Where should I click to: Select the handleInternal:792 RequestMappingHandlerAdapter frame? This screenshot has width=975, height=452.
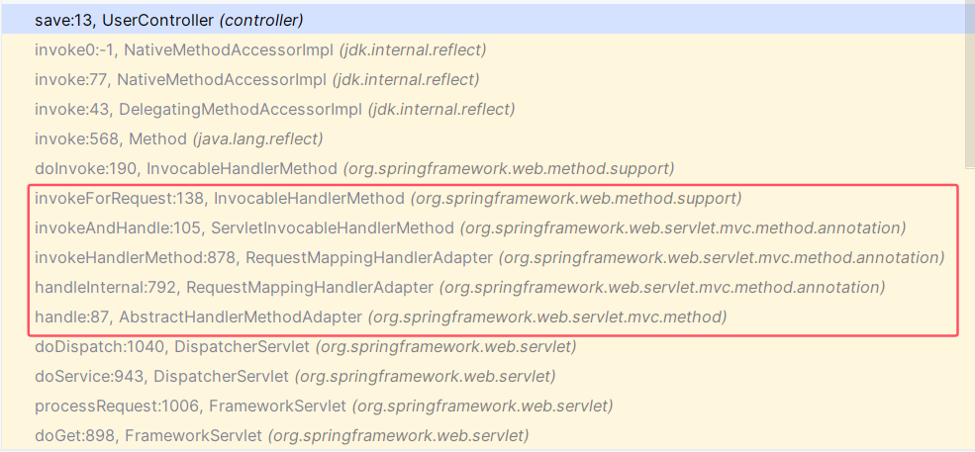234,287
